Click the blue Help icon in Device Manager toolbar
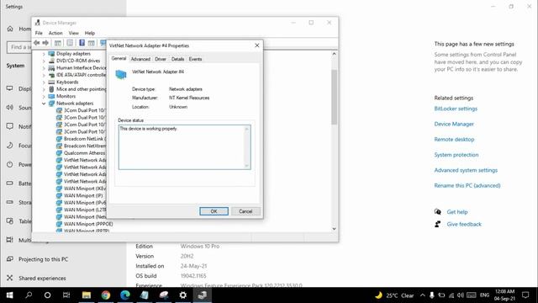 click(82, 43)
